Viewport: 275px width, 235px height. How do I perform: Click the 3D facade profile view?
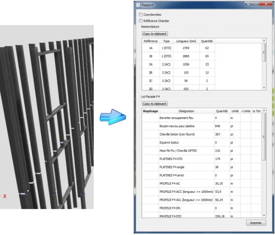tap(47, 117)
